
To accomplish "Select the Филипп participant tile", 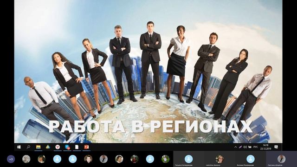I will 251,159.
